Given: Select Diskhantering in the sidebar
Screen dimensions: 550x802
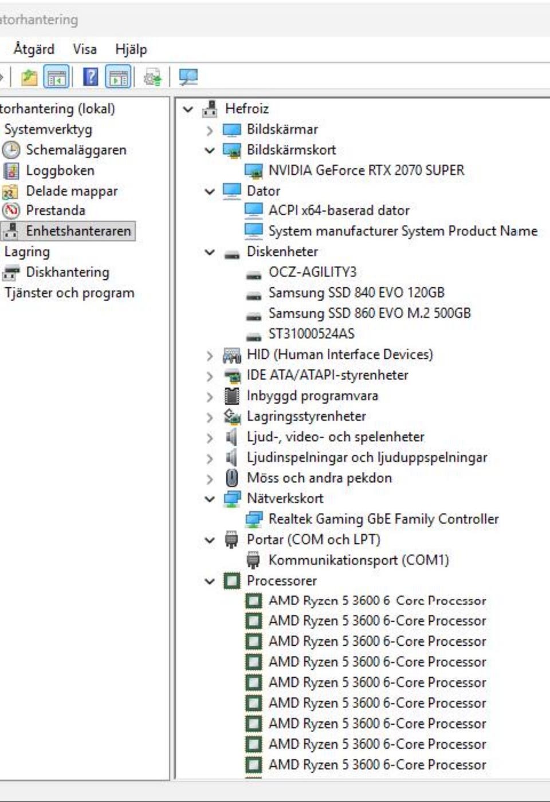Looking at the screenshot, I should coord(68,272).
